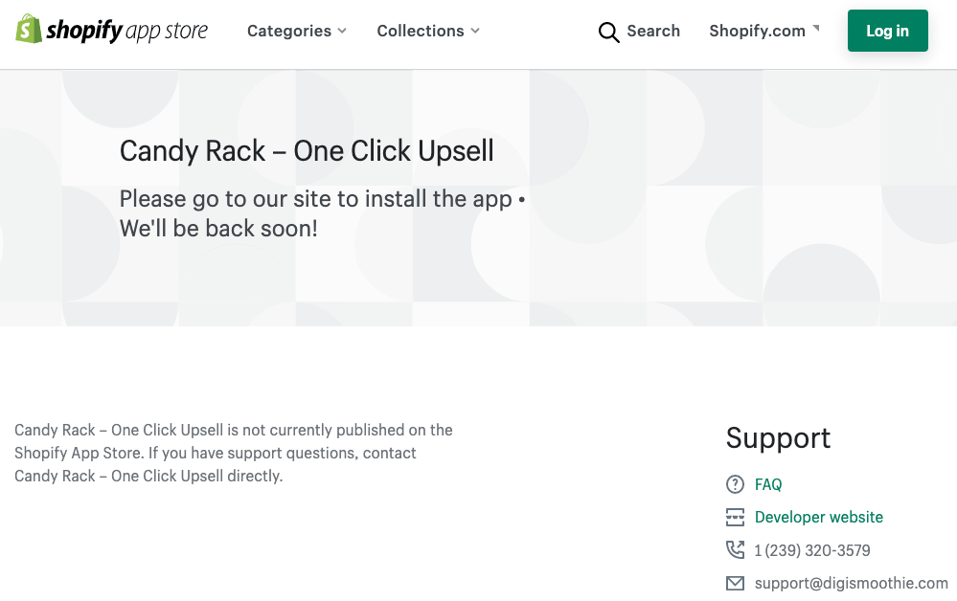957x601 pixels.
Task: Click the 'not currently published' notice paragraph
Action: click(x=234, y=453)
